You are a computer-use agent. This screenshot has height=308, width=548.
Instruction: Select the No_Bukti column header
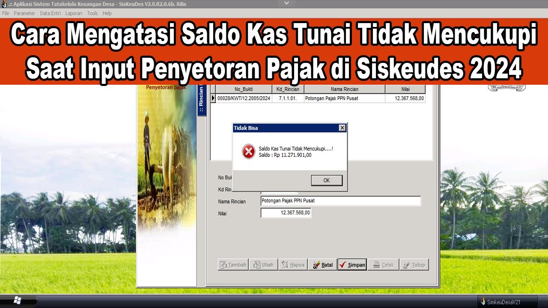point(244,89)
